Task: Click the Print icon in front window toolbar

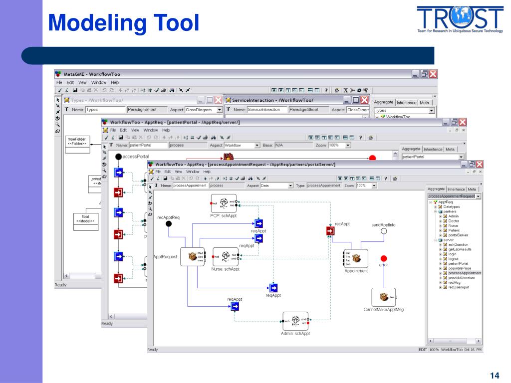Action: click(243, 178)
